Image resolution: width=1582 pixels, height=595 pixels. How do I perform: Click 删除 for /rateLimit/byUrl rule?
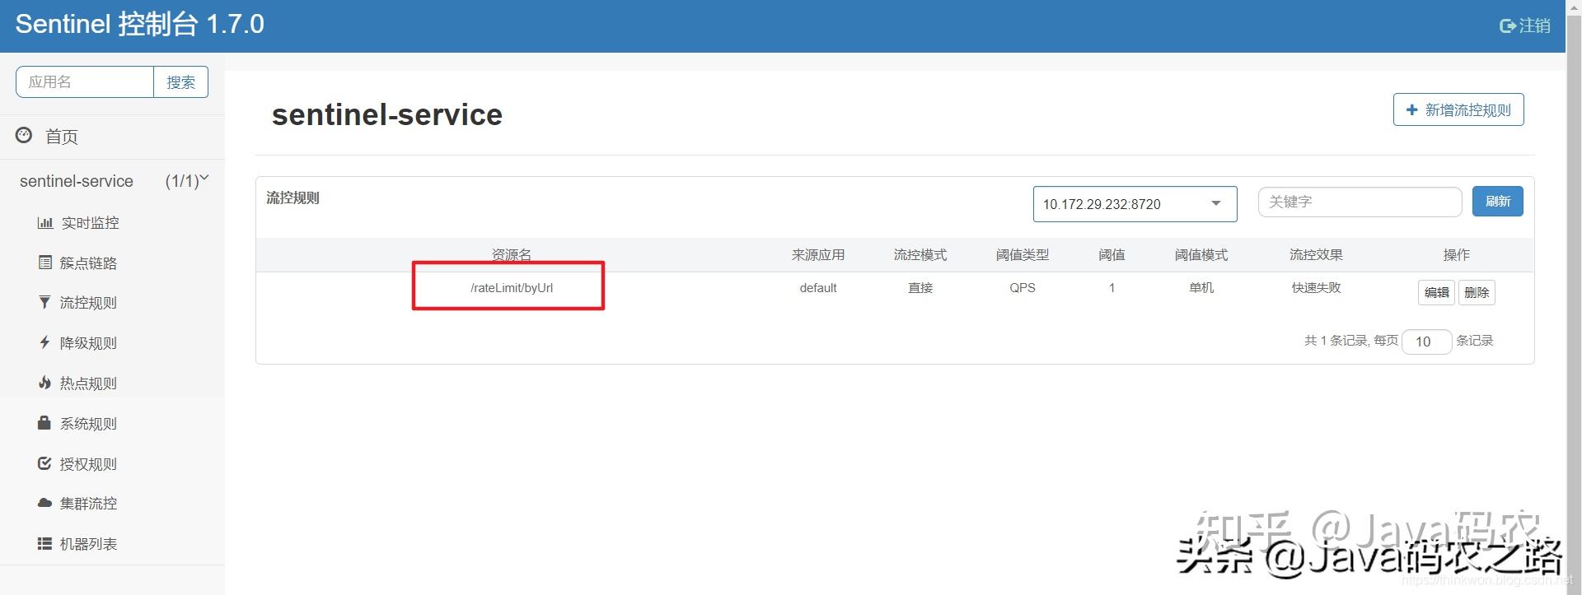(x=1477, y=292)
